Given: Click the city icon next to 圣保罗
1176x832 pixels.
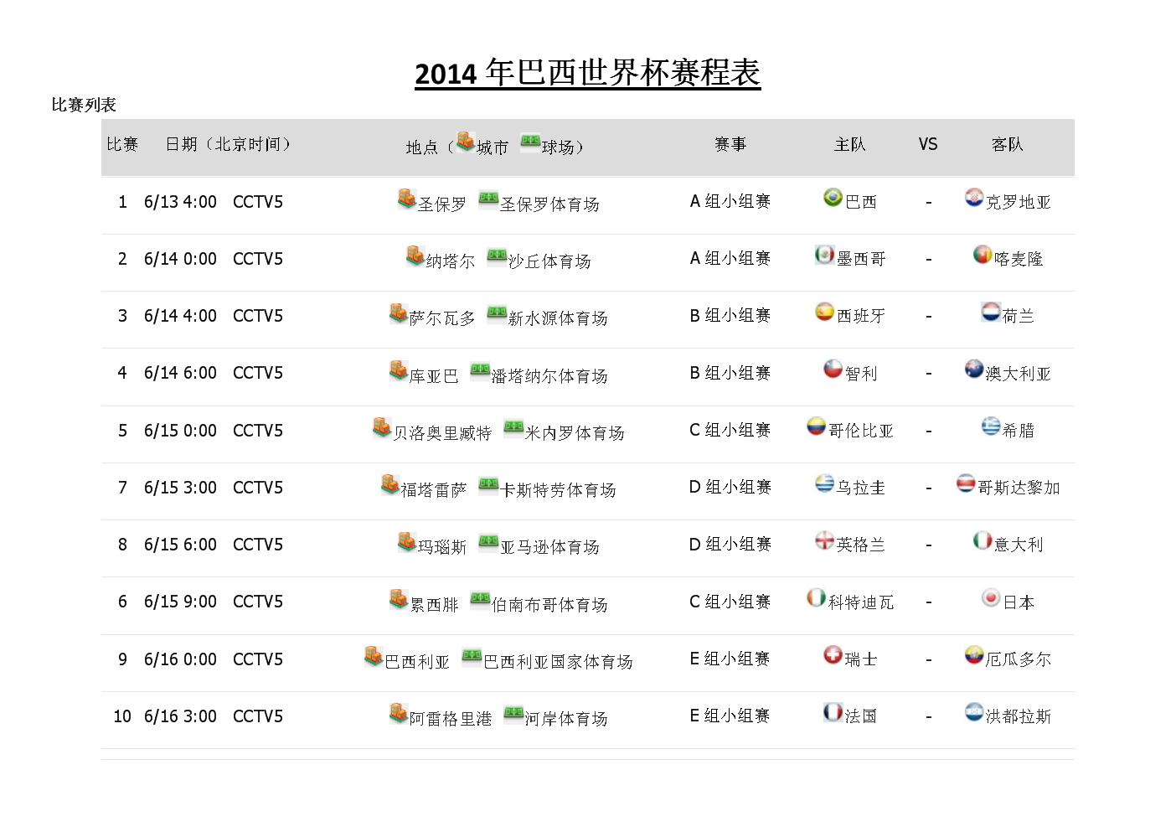Looking at the screenshot, I should point(407,199).
